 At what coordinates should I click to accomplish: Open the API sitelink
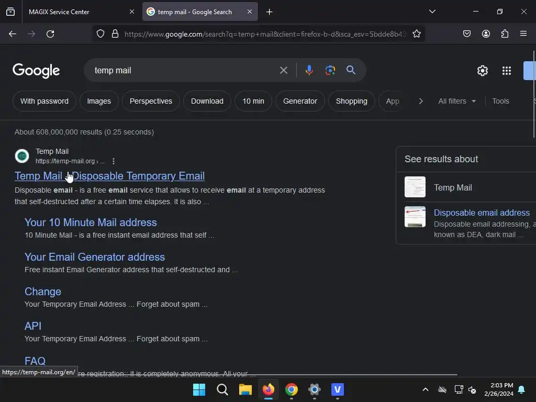33,326
